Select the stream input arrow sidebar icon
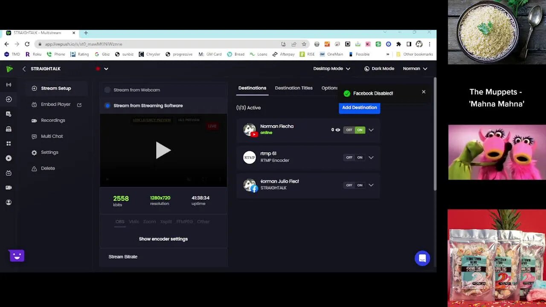The image size is (546, 307). [9, 99]
